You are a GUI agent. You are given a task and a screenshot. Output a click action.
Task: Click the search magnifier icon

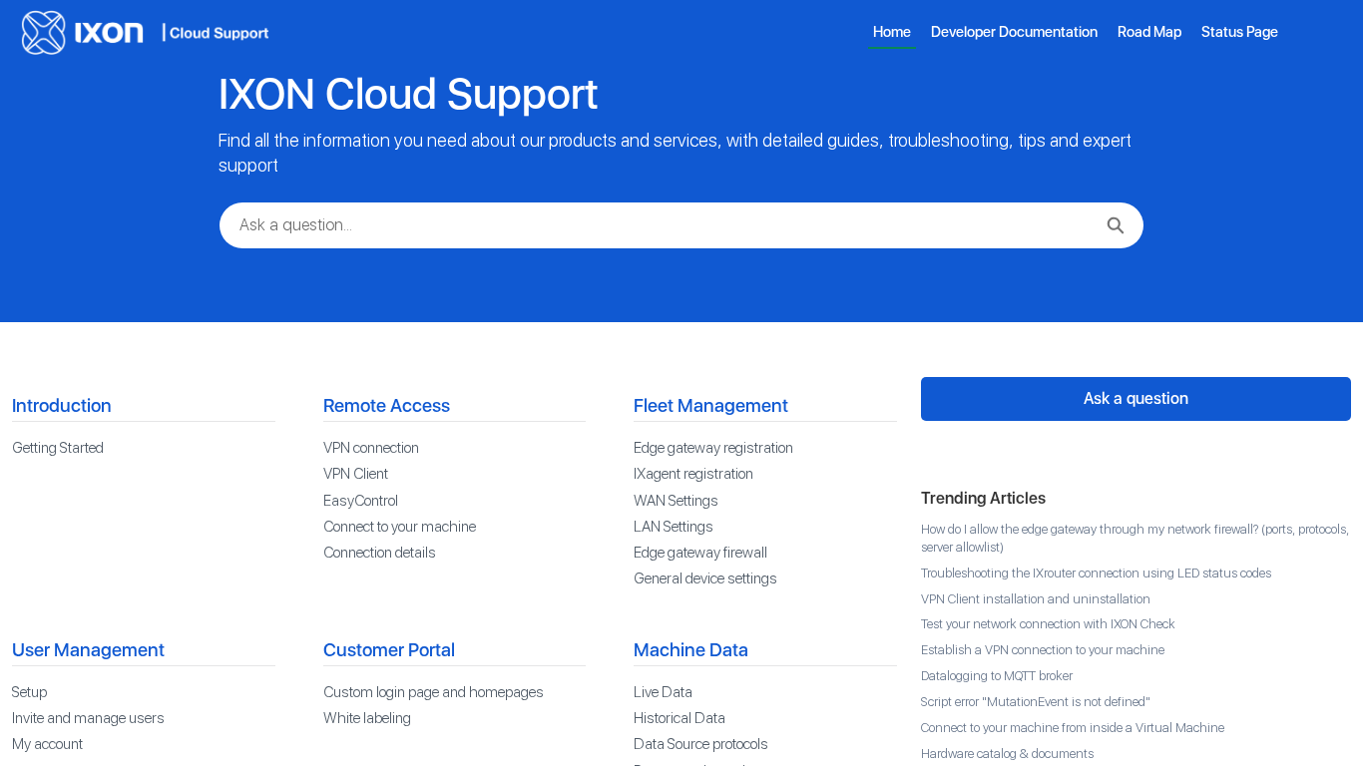pos(1116,225)
